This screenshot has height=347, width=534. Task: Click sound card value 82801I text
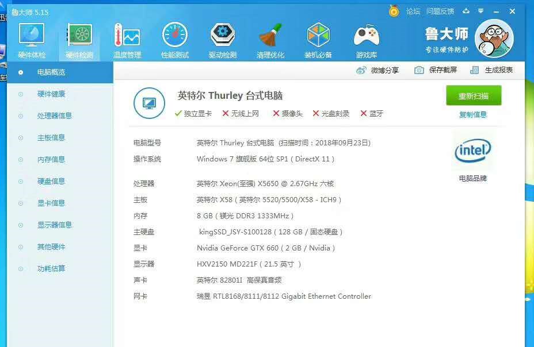point(239,280)
